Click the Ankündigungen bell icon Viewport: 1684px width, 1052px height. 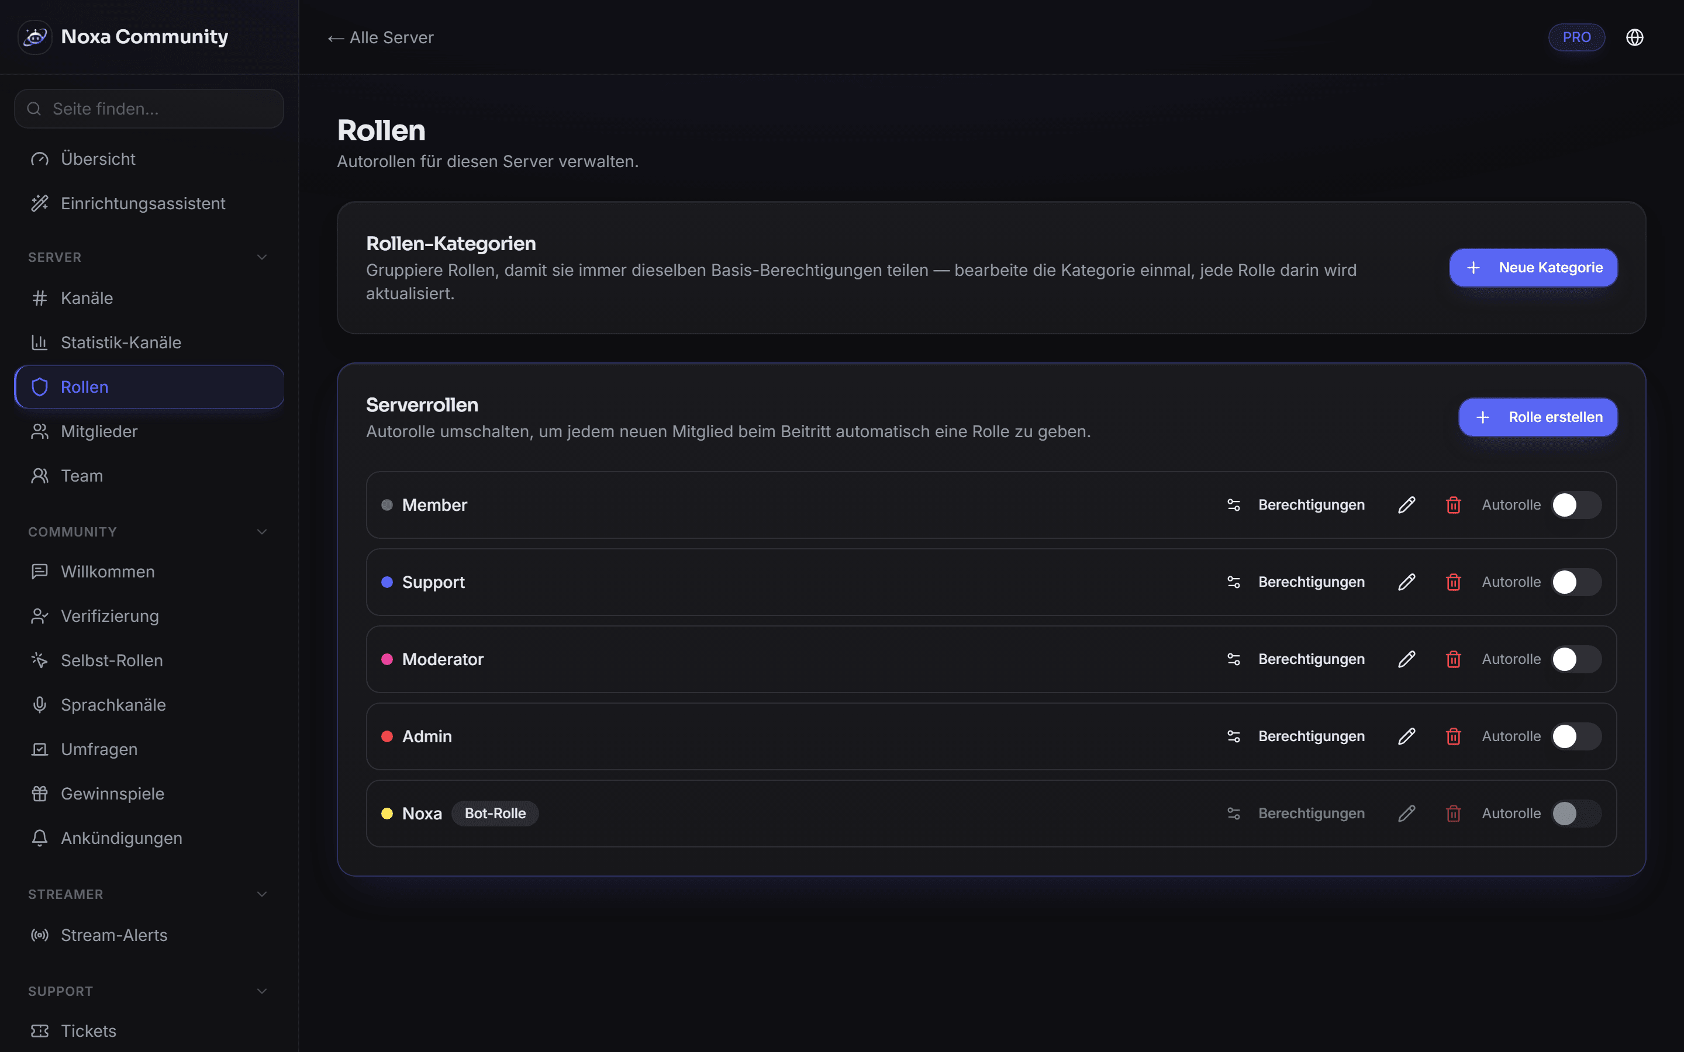40,839
